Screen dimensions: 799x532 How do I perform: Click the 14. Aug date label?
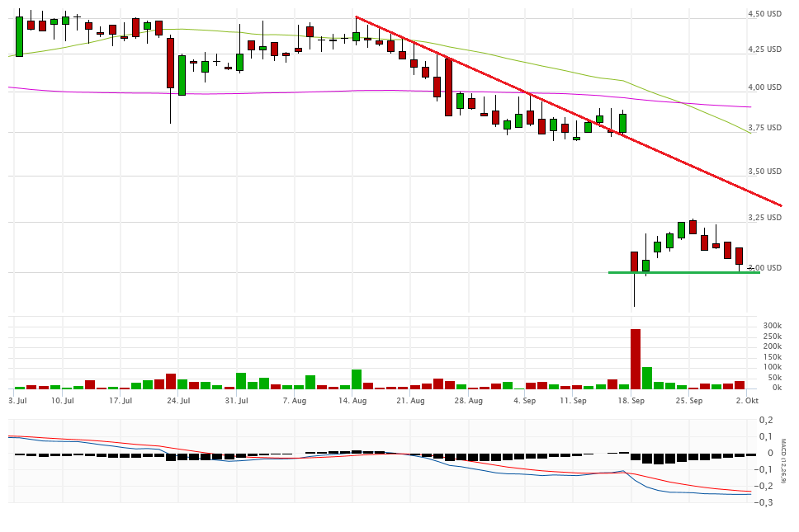(352, 401)
